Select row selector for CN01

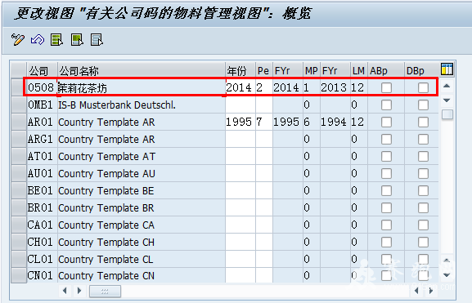(19, 275)
